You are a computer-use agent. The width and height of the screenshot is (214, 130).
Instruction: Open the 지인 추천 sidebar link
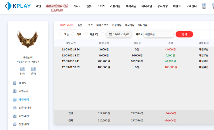click(x=24, y=116)
